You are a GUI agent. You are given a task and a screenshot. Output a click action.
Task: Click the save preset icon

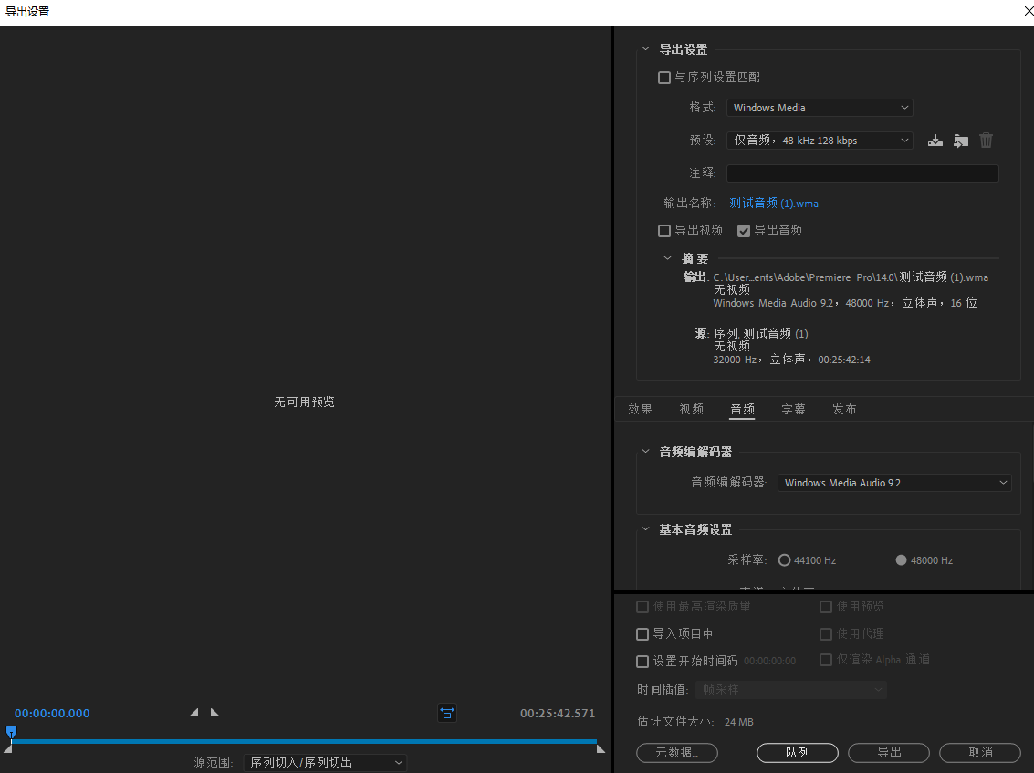(935, 141)
